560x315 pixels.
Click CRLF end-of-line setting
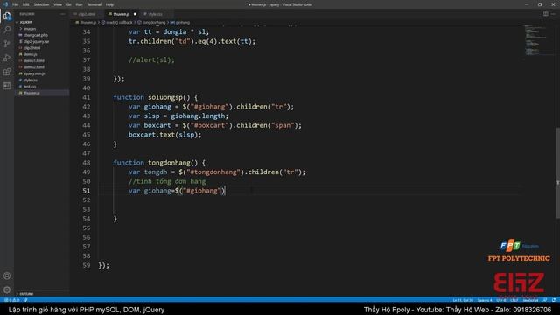[514, 300]
